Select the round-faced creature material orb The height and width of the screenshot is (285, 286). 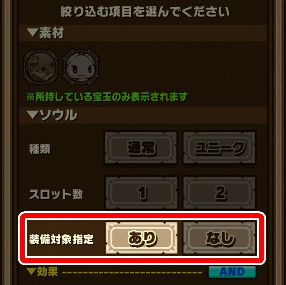click(x=81, y=67)
